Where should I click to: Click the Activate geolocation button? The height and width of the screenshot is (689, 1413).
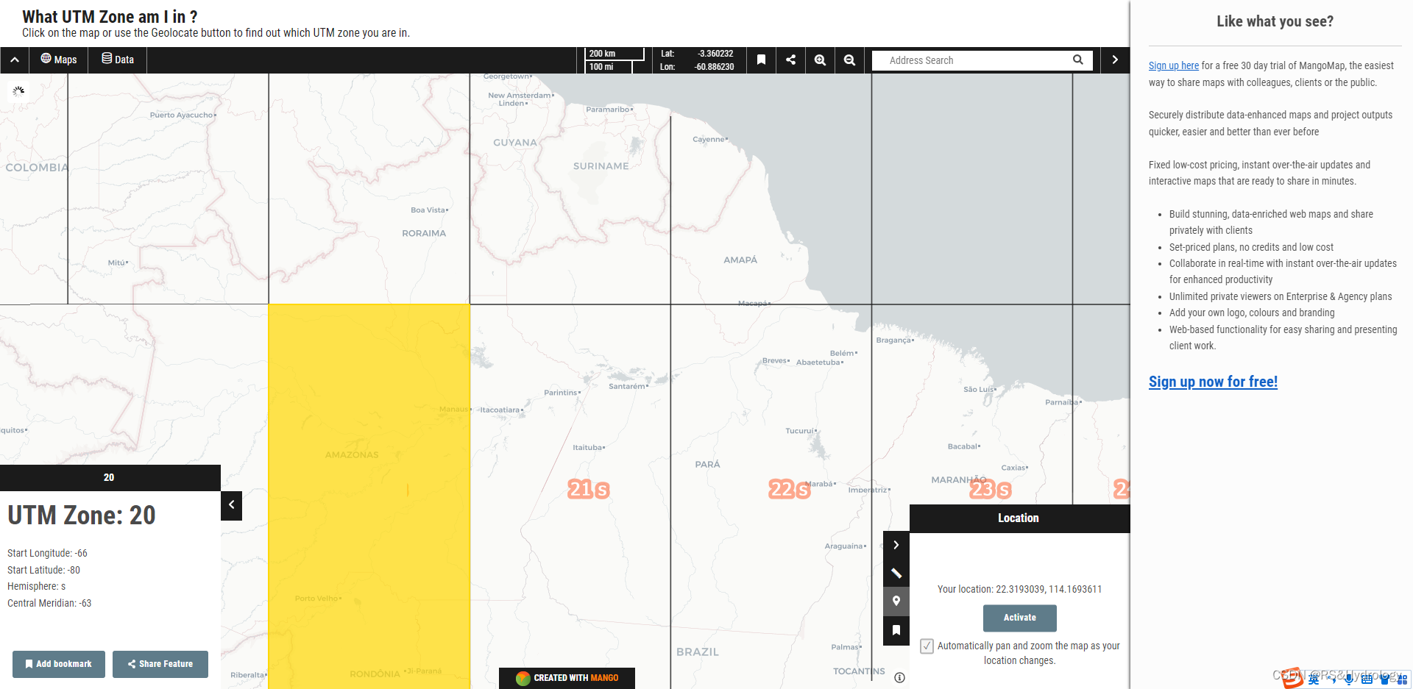[x=1020, y=618]
